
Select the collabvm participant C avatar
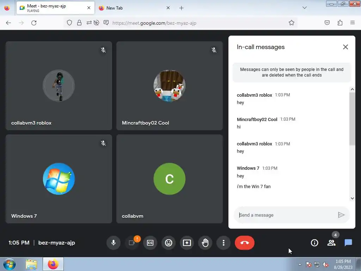(x=170, y=179)
